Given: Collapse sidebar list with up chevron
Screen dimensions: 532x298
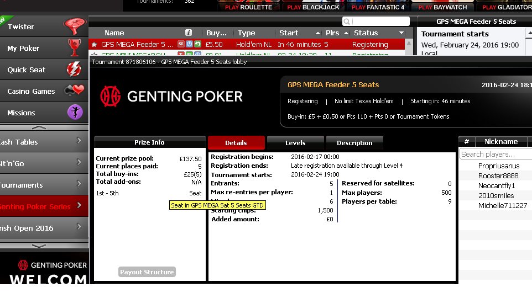Looking at the screenshot, I should pyautogui.click(x=39, y=127).
